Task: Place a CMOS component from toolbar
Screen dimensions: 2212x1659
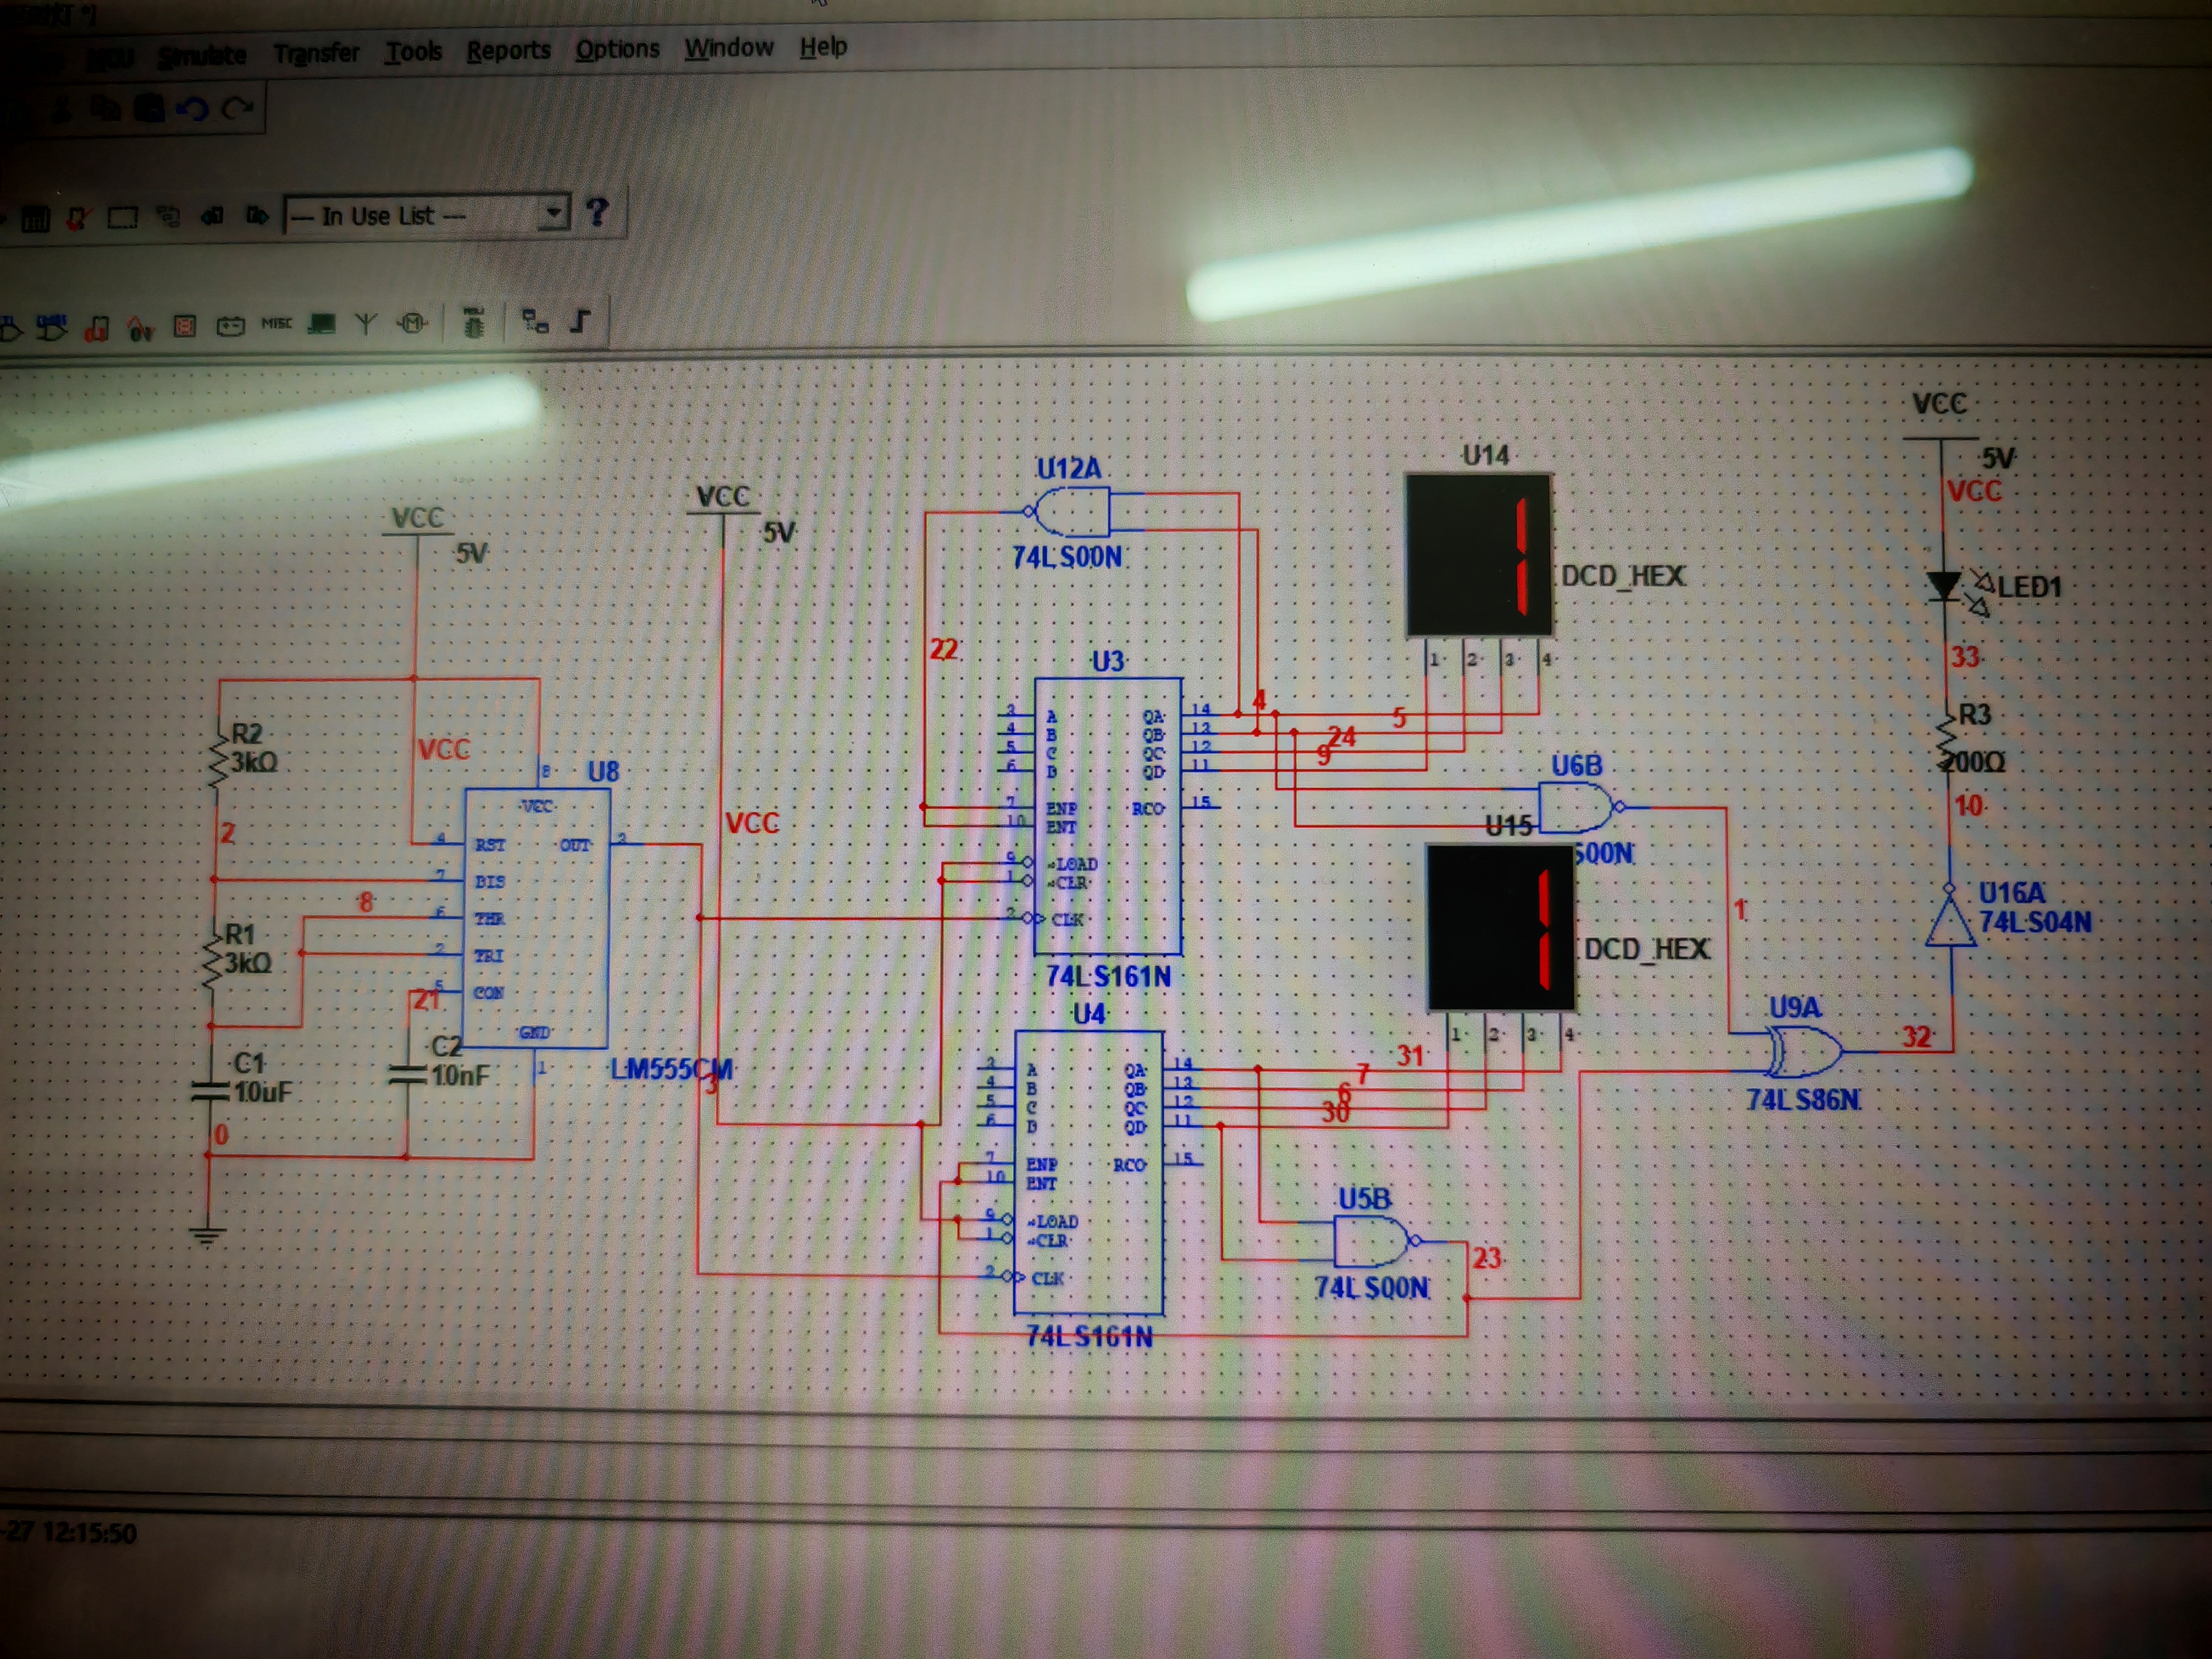Action: [52, 326]
